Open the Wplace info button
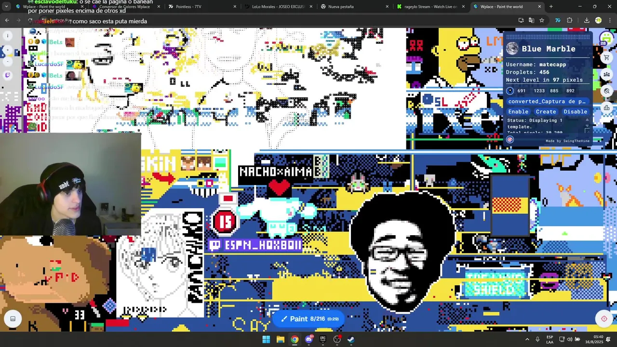 (8, 35)
